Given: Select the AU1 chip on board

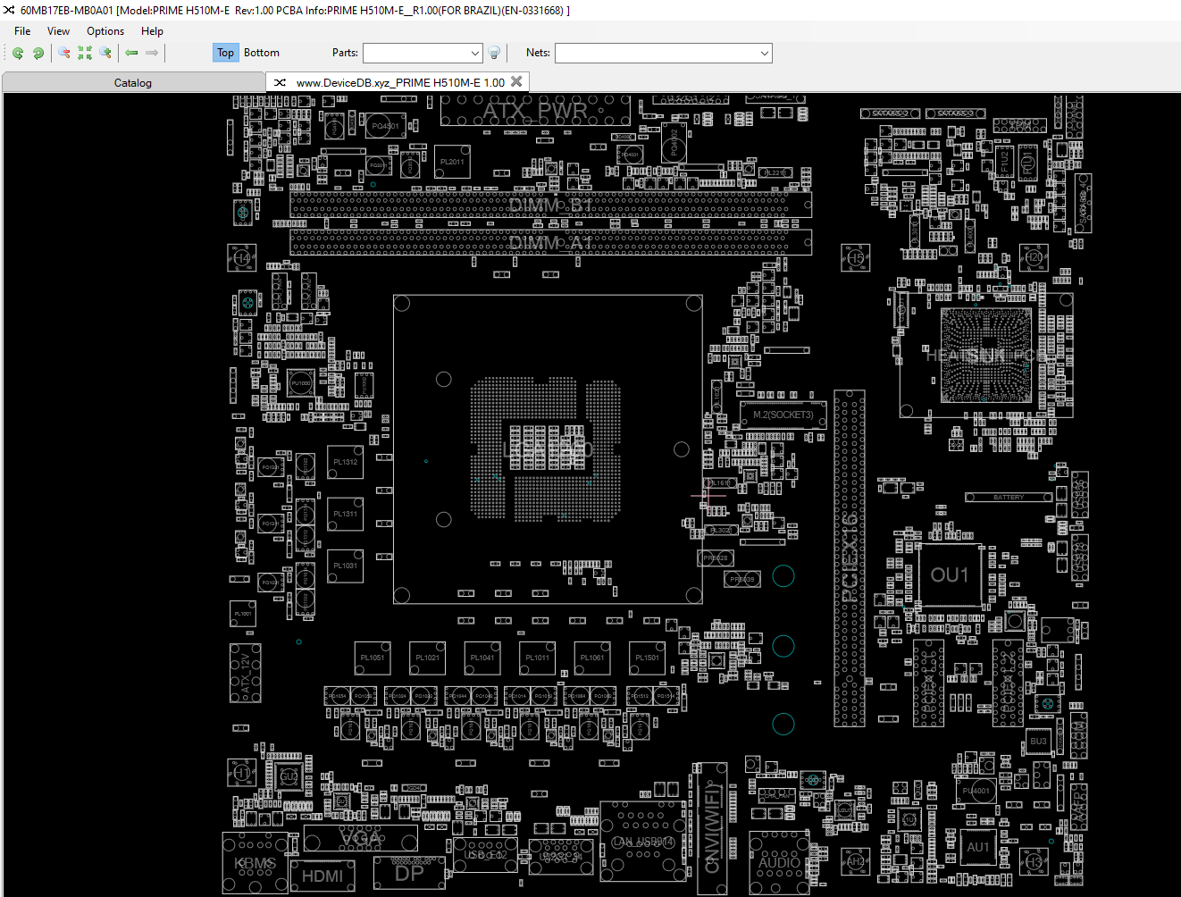Looking at the screenshot, I should pyautogui.click(x=978, y=847).
